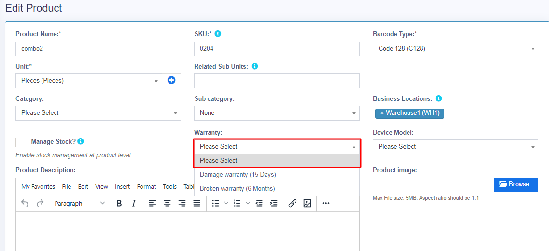549x251 pixels.
Task: Enable the Manage Stock checkbox
Action: [x=20, y=142]
